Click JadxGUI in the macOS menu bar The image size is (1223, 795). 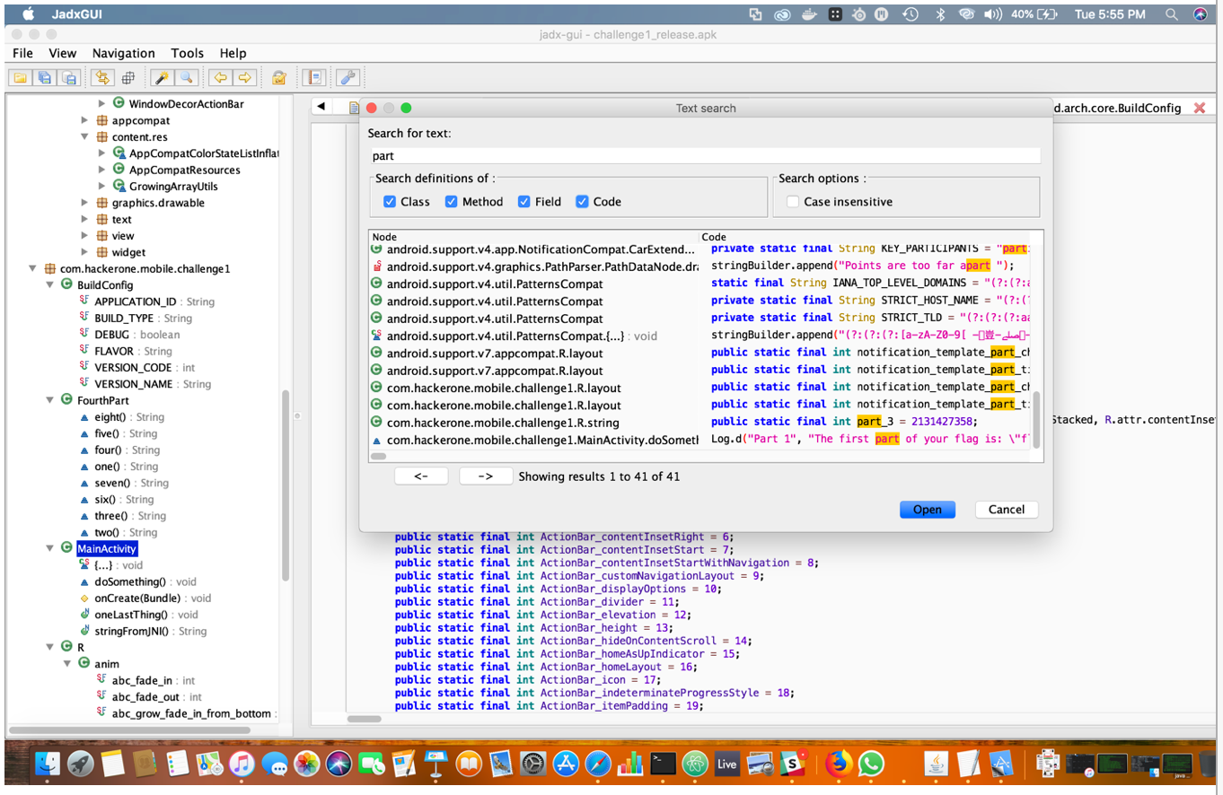(78, 14)
